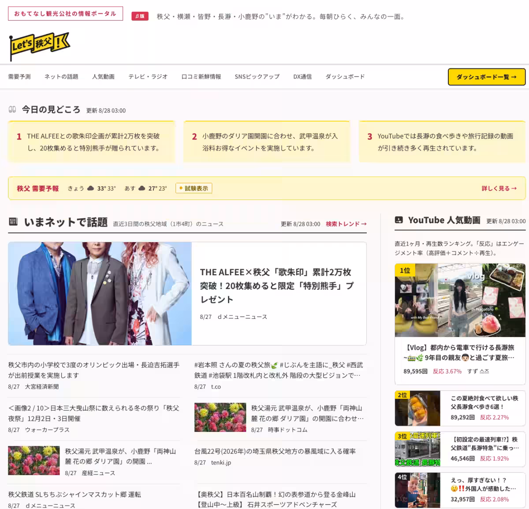Click the 3位 最速列車 video thumbnail
Viewport: 529px width, 509px height.
click(x=417, y=449)
